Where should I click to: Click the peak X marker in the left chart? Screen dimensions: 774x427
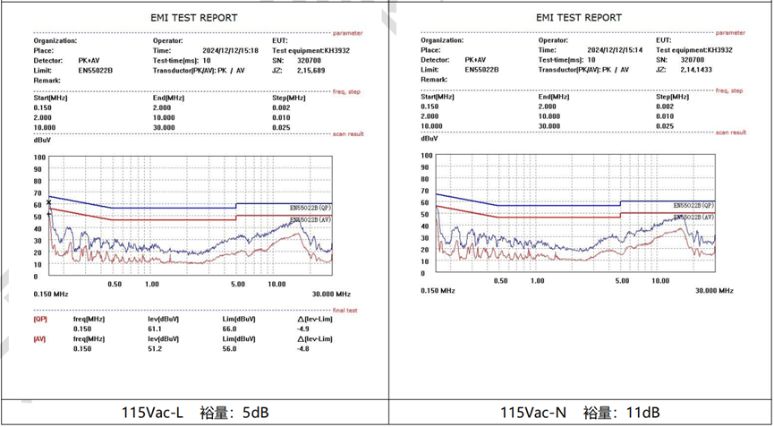(x=49, y=204)
